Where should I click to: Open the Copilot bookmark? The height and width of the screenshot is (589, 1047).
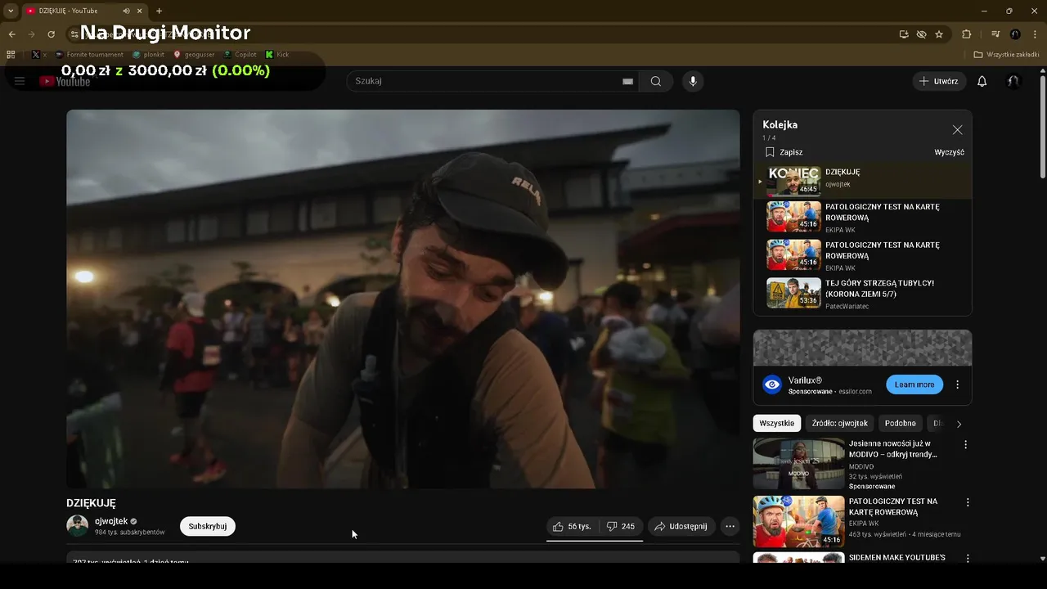click(x=240, y=55)
